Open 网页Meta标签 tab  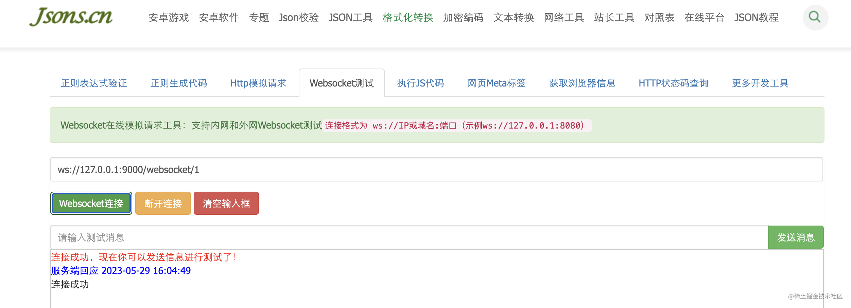click(497, 83)
